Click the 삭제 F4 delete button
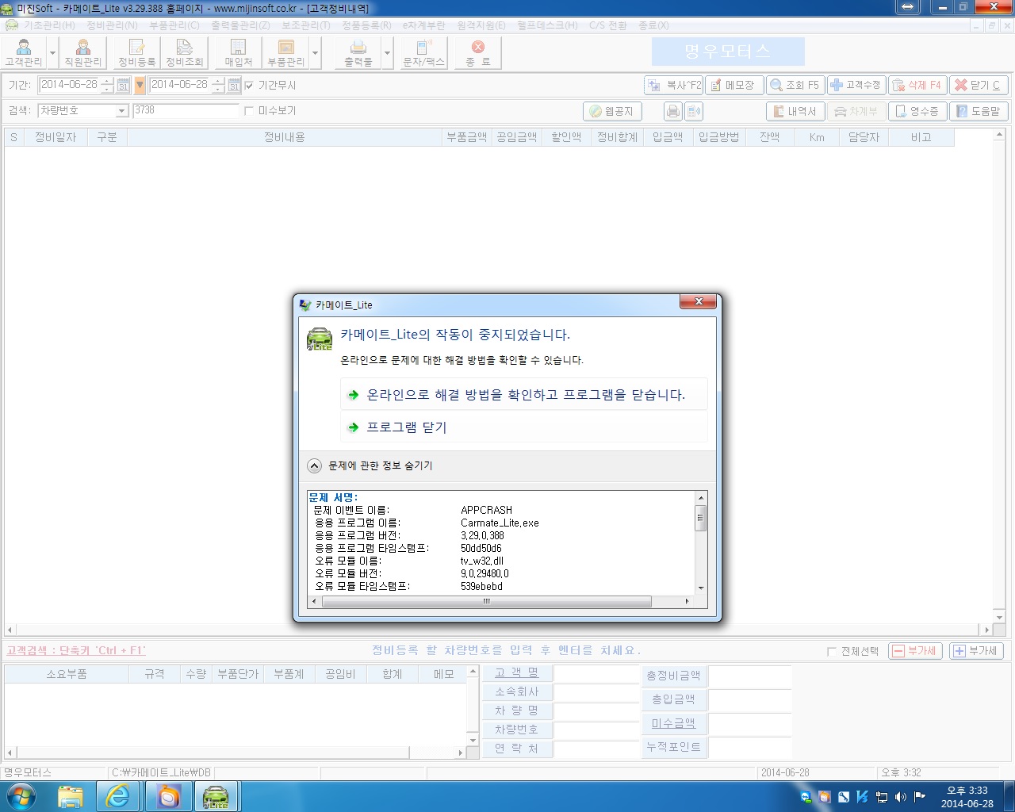 click(917, 85)
